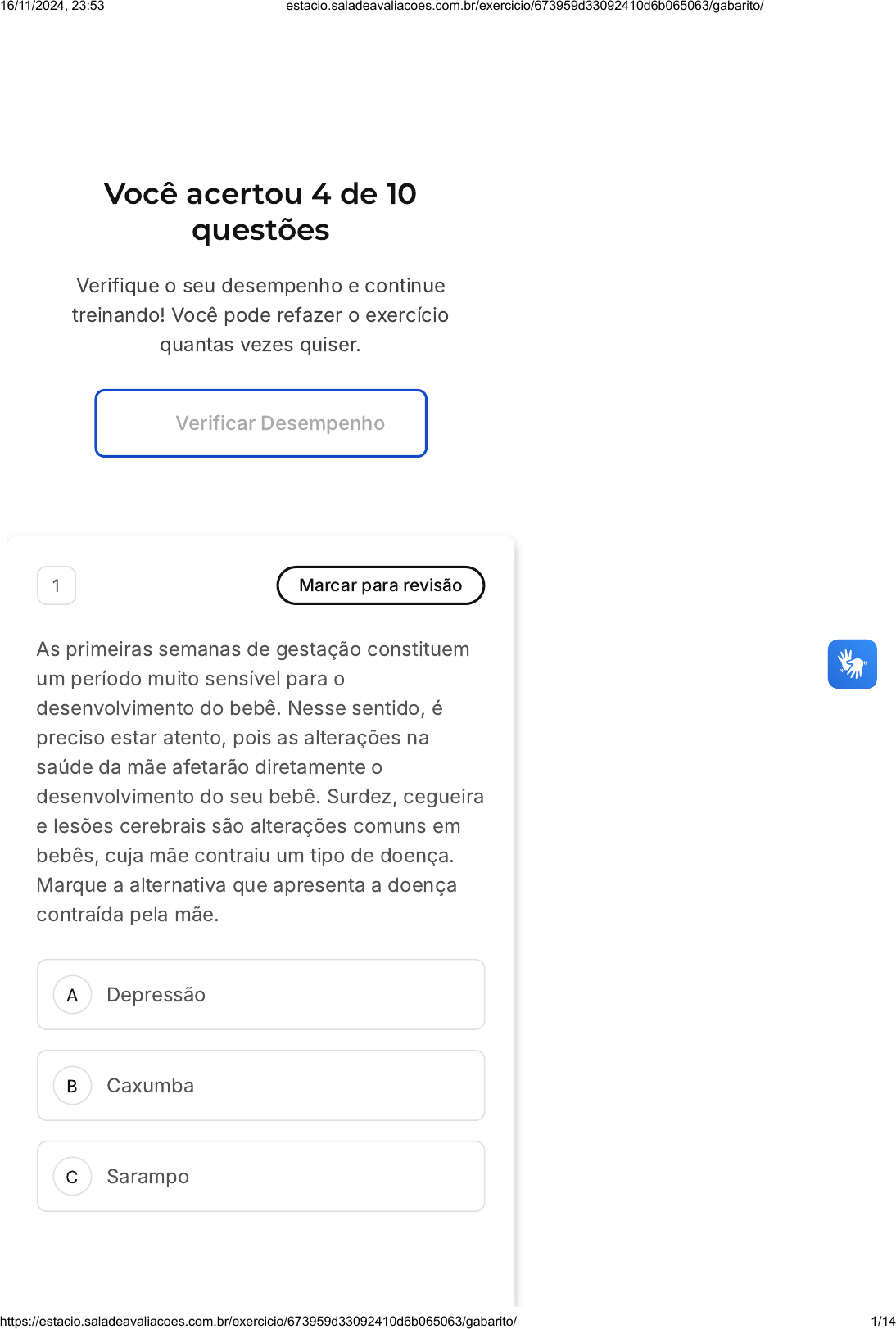Image resolution: width=896 pixels, height=1329 pixels.
Task: Select the letter B option circle
Action: [x=72, y=1086]
